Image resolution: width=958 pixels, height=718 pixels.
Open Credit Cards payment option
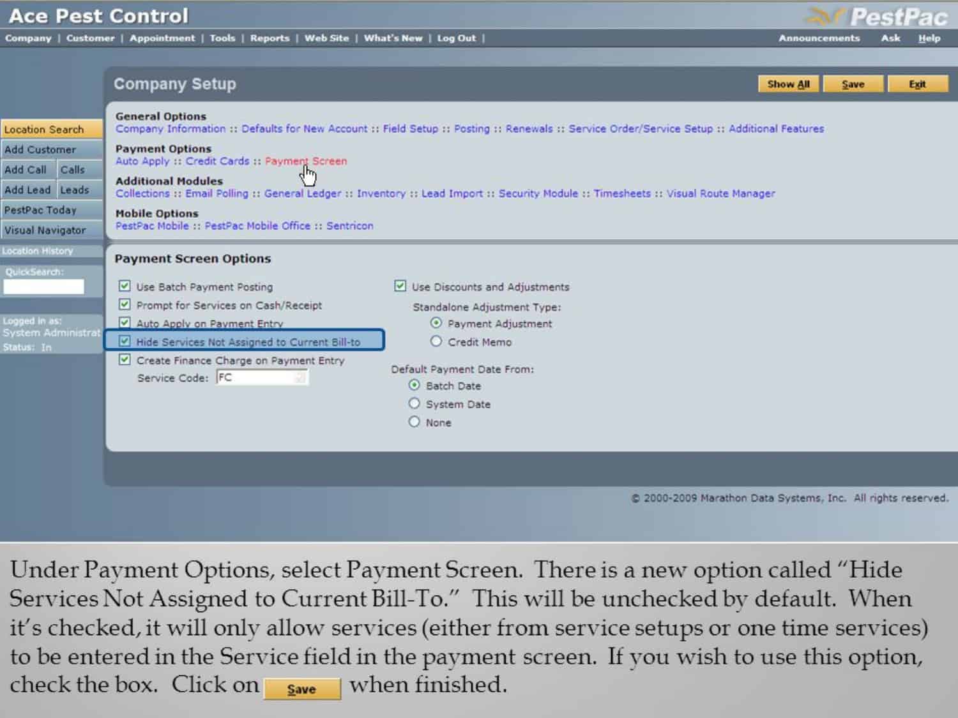point(217,161)
